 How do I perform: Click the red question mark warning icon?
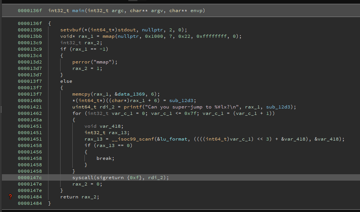10,197
